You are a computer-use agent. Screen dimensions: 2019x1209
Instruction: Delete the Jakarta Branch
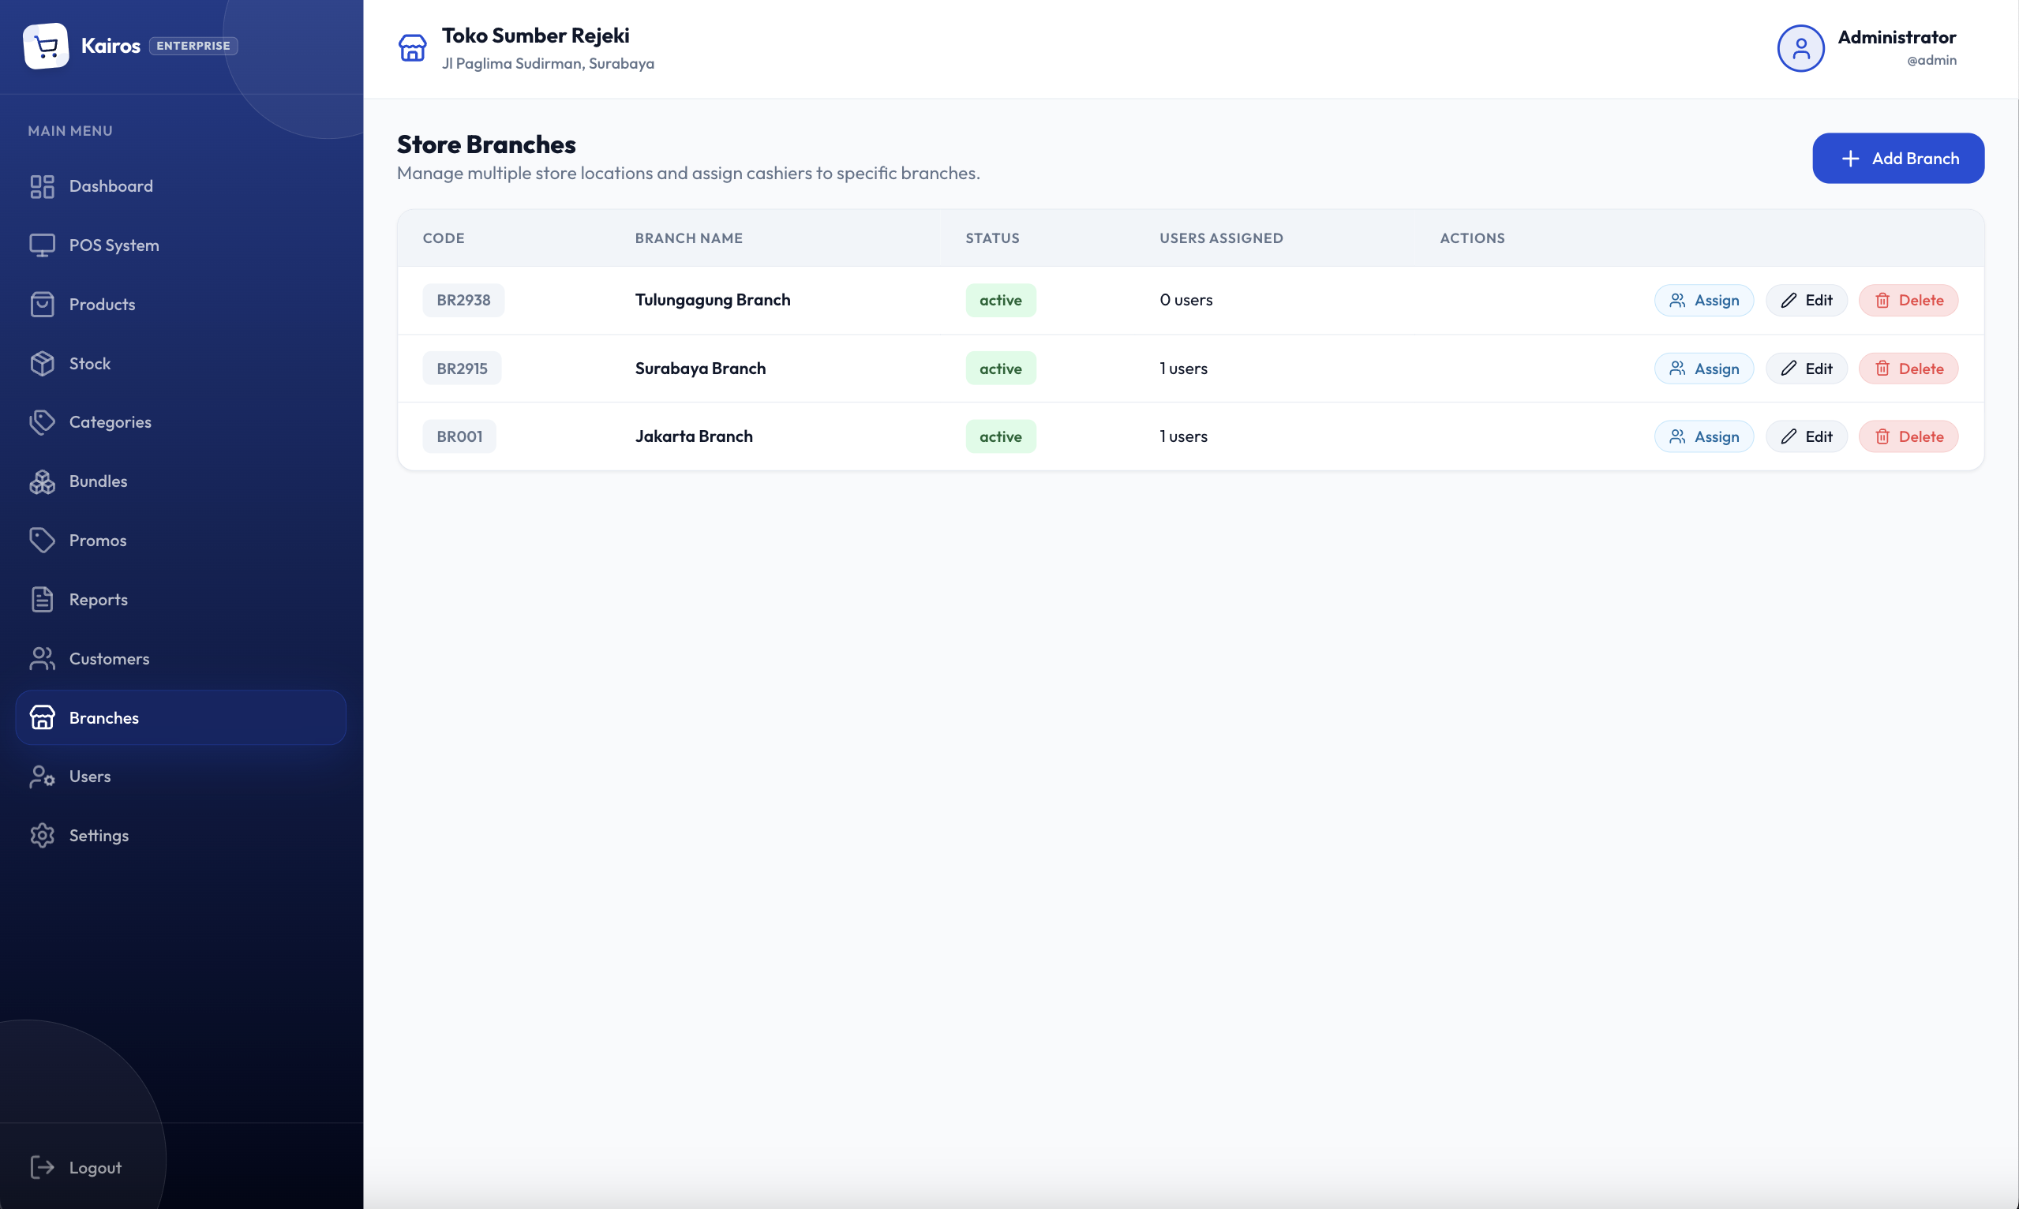coord(1908,436)
